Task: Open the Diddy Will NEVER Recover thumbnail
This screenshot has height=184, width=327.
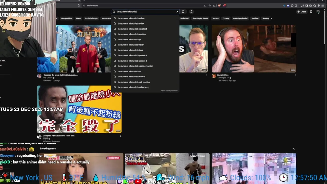Action: click(79, 109)
